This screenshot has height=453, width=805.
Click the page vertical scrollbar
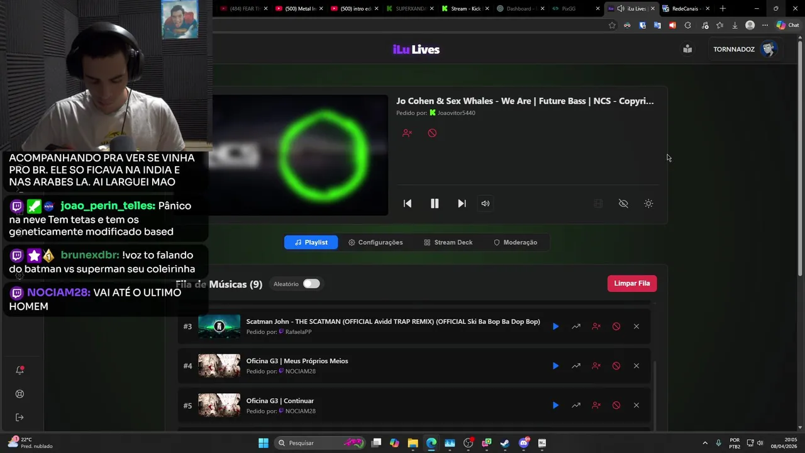click(800, 157)
